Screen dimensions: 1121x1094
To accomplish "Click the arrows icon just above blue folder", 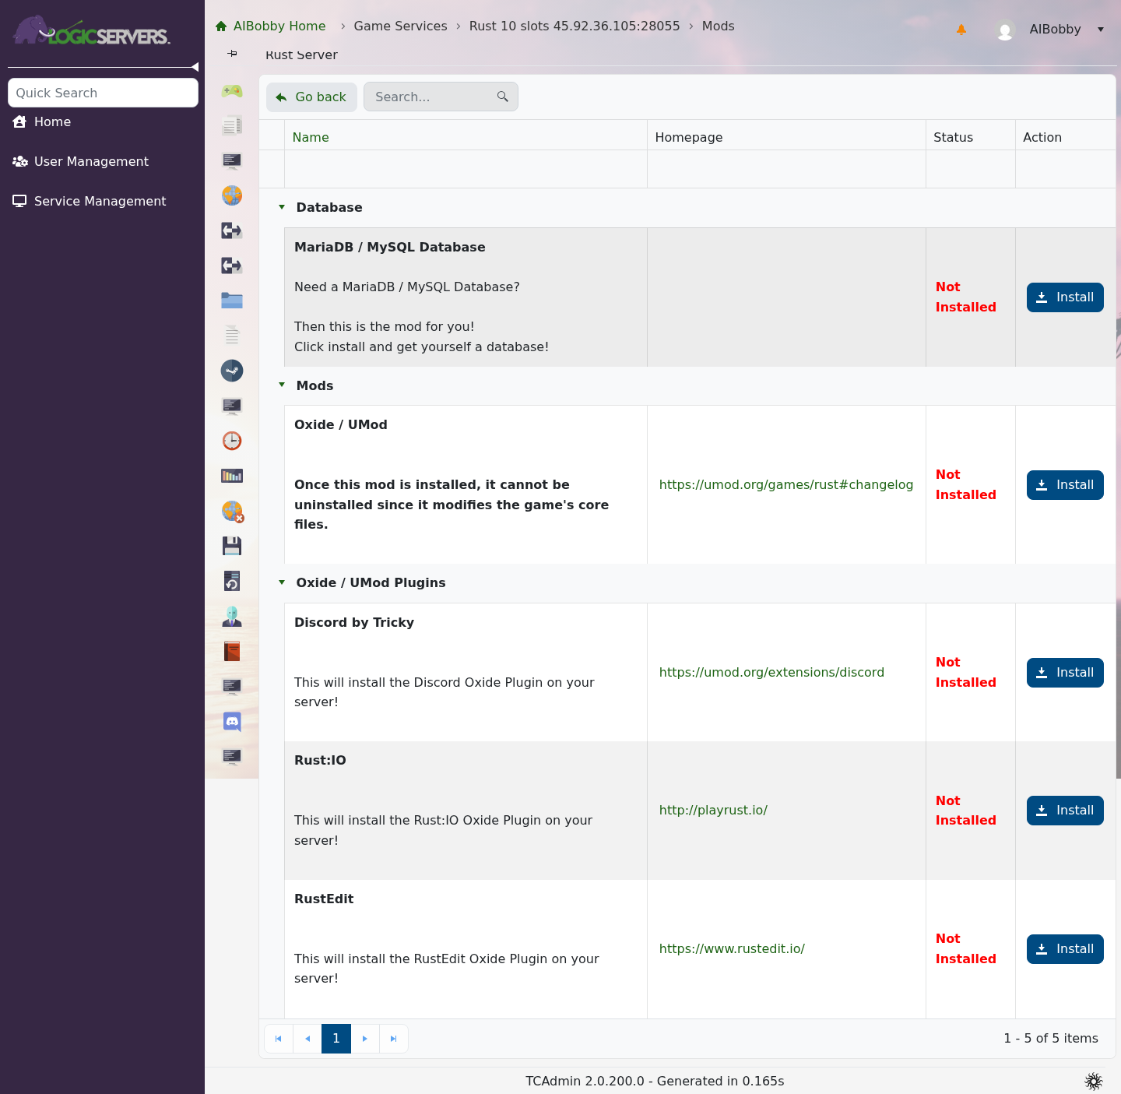I will tap(232, 266).
